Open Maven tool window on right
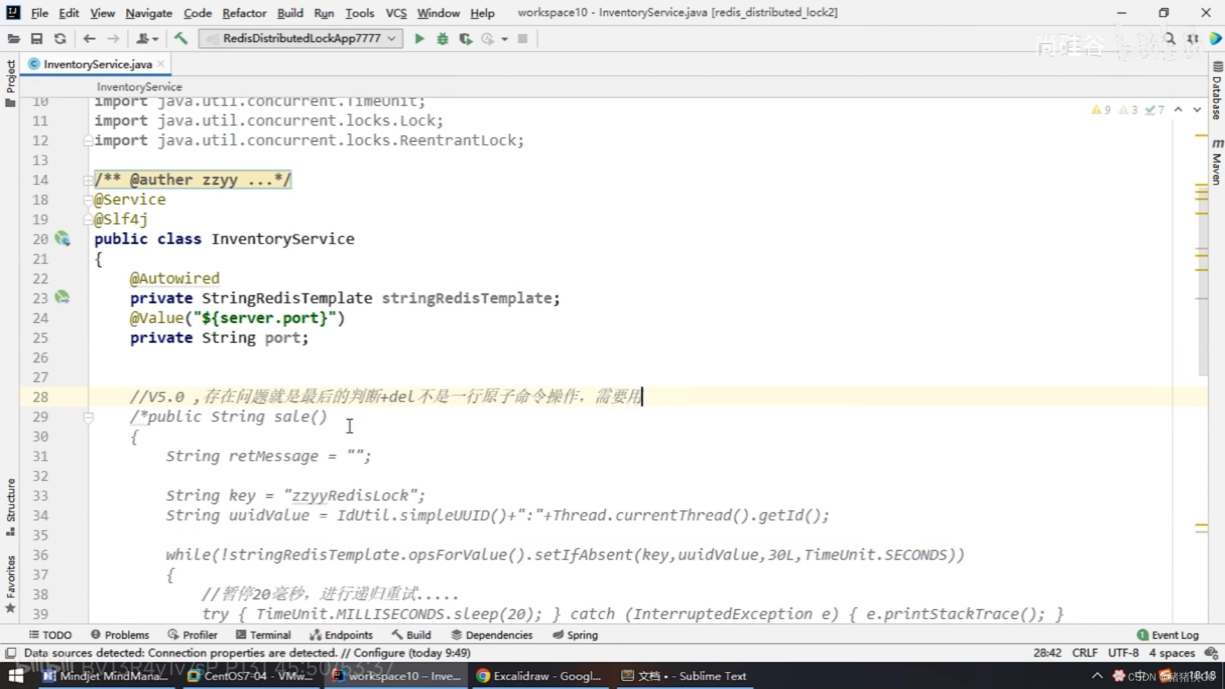Screen dimensions: 1225x689 click(1217, 161)
